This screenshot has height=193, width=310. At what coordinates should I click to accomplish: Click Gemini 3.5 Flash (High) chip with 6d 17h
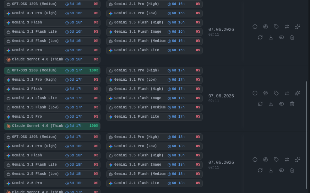[154, 89]
